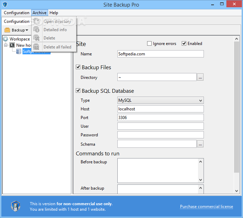
Task: Click the Detailed info icon
Action: [37, 29]
